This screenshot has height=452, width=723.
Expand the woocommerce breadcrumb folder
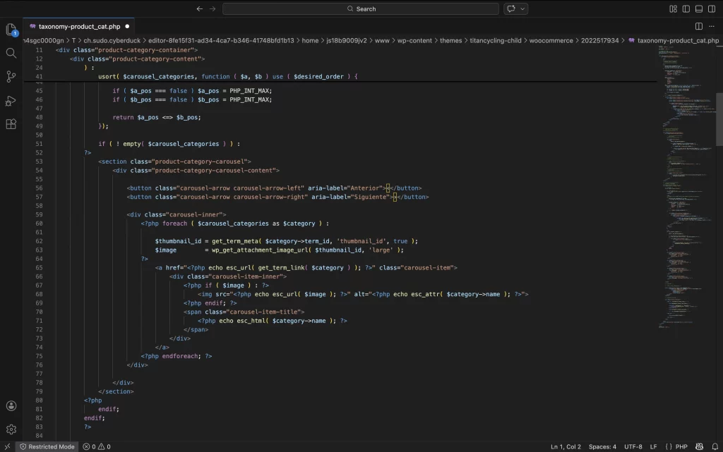(550, 40)
